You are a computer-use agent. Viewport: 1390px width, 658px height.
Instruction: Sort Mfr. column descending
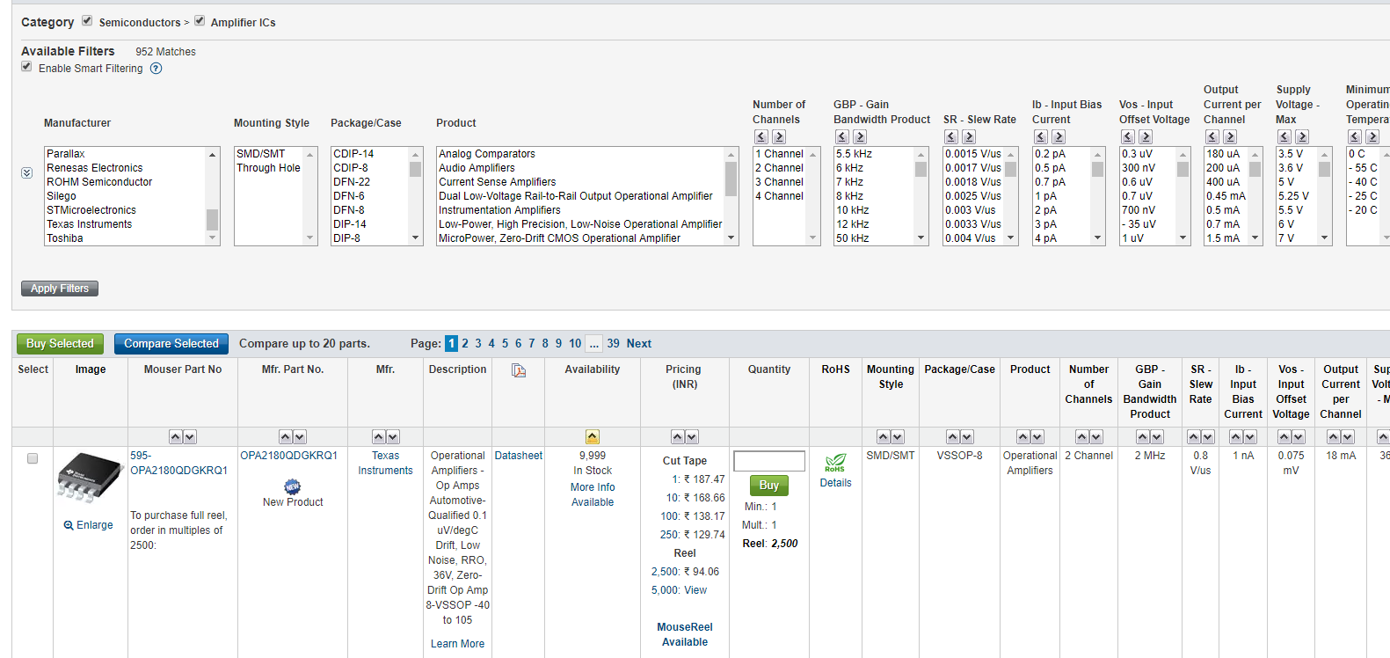(393, 437)
